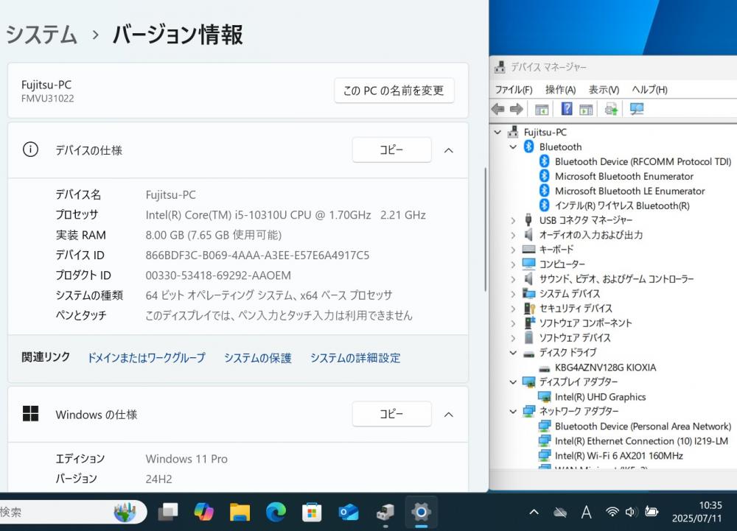This screenshot has height=531, width=737.
Task: Expand the USB コネクタ マネージャー node
Action: click(513, 220)
